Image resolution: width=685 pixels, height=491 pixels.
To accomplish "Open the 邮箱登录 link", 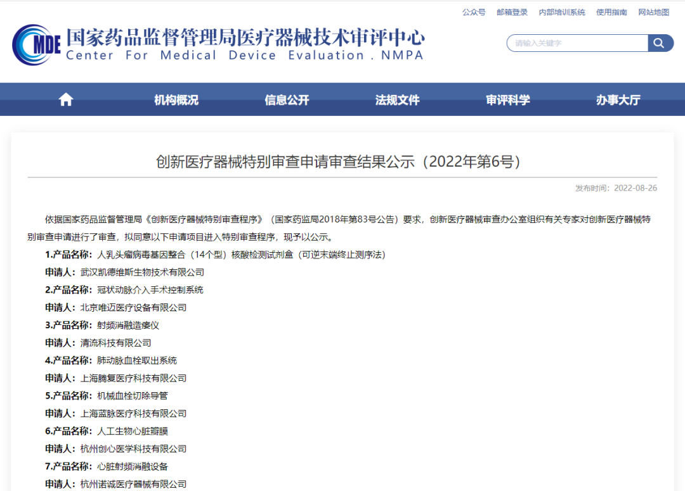I will 512,12.
